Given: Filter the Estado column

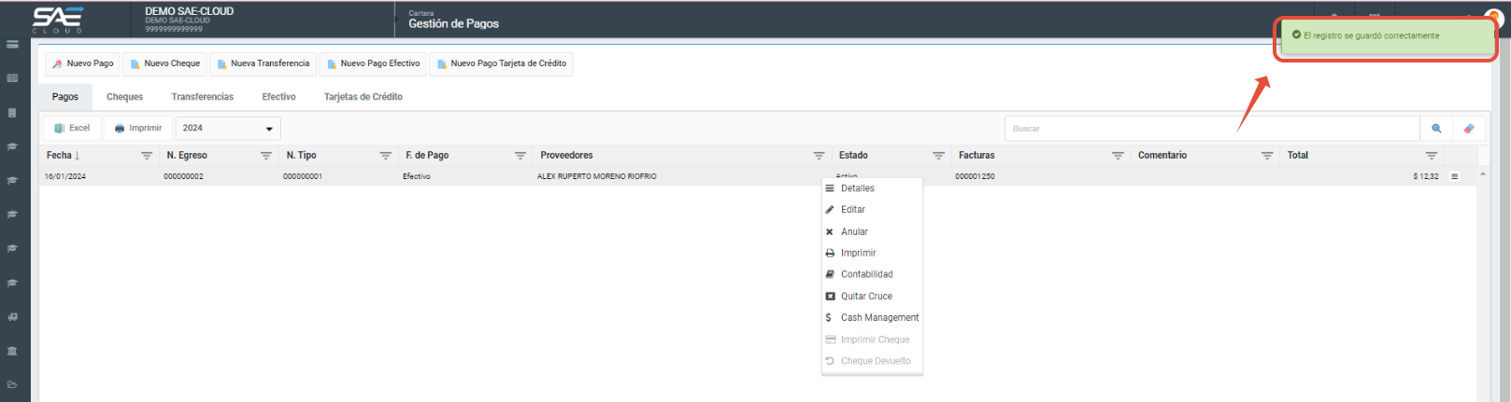Looking at the screenshot, I should point(939,156).
